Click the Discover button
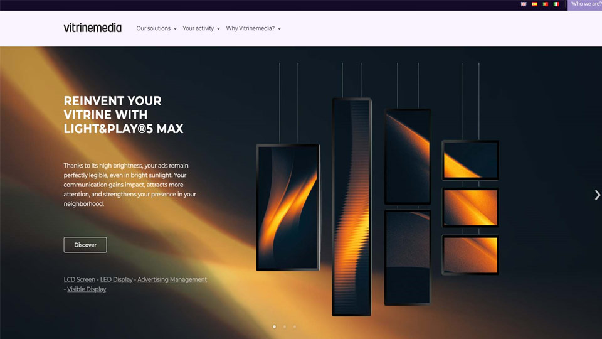 (85, 245)
